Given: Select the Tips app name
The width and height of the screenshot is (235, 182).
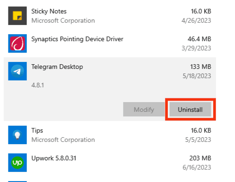Looking at the screenshot, I should (37, 131).
